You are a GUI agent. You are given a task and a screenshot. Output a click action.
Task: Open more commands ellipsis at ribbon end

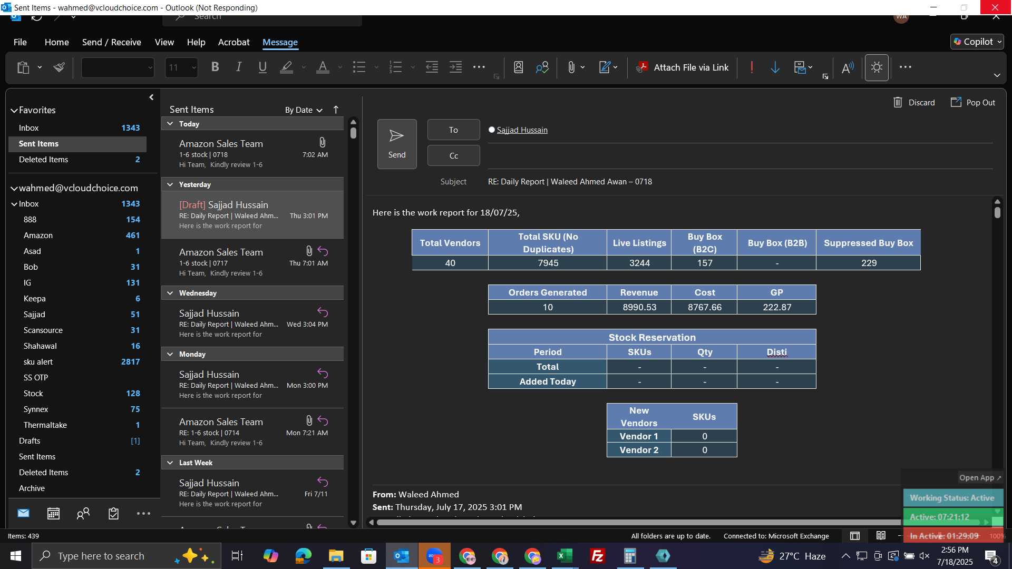point(906,67)
